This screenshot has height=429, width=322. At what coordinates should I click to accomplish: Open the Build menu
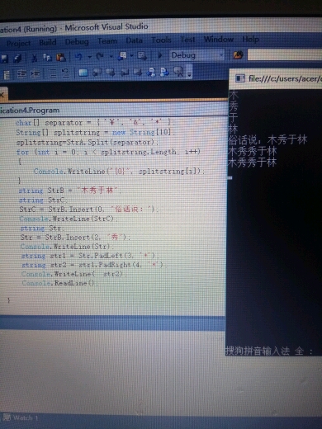[x=48, y=42]
